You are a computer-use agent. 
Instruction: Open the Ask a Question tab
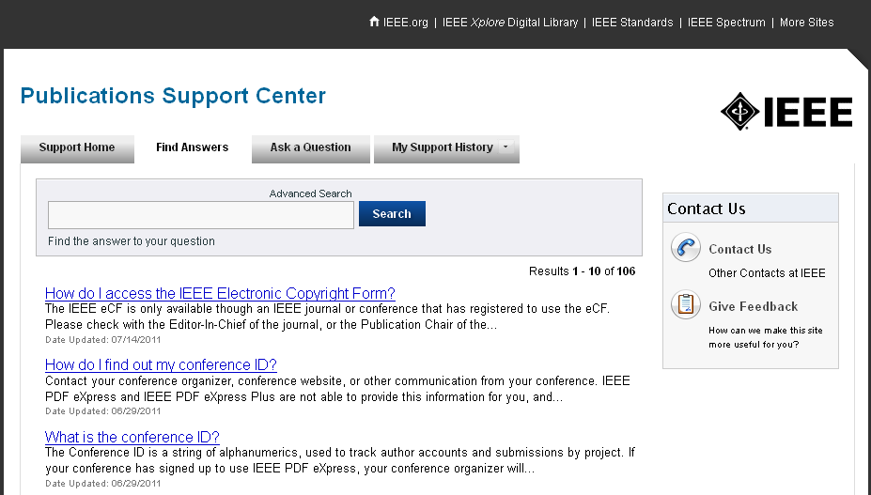click(x=310, y=147)
